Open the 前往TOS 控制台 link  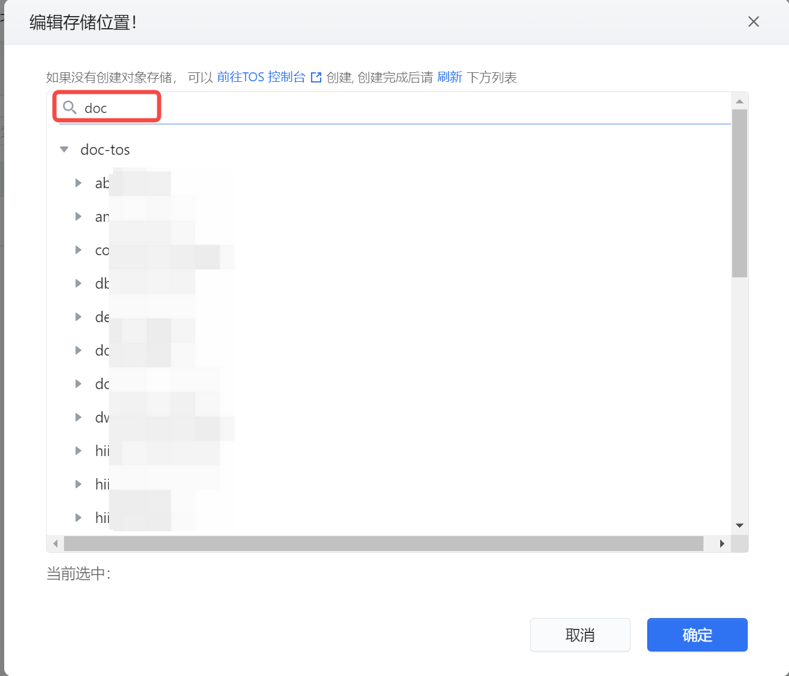(x=261, y=77)
